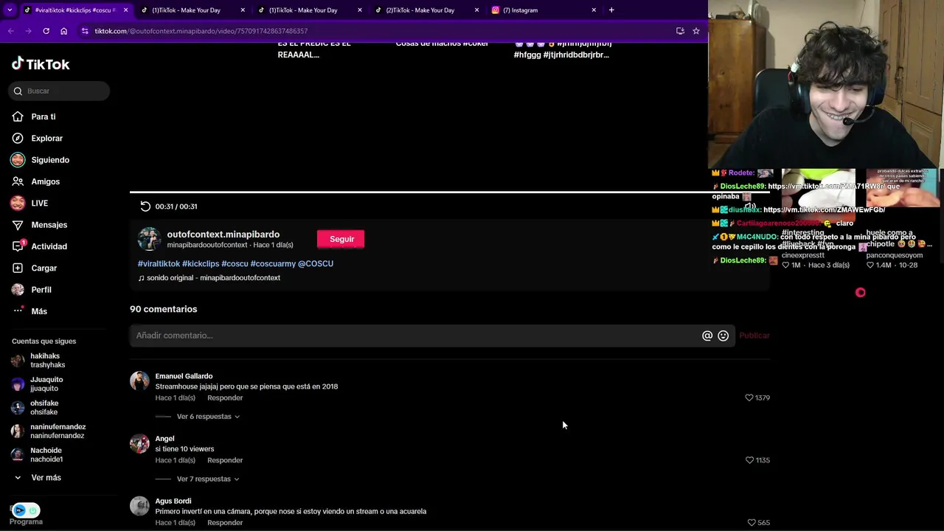Click Agus Bordi's commenter name
This screenshot has height=531, width=944.
[x=173, y=502]
